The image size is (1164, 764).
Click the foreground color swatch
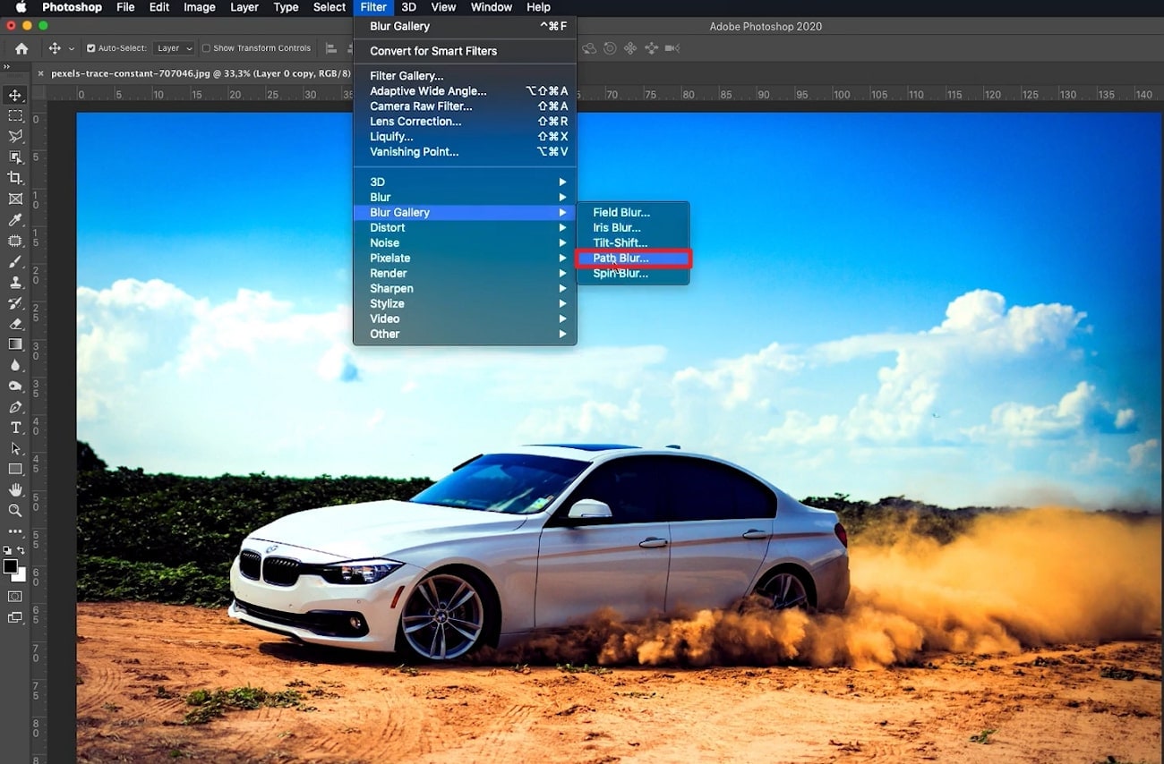(x=11, y=567)
